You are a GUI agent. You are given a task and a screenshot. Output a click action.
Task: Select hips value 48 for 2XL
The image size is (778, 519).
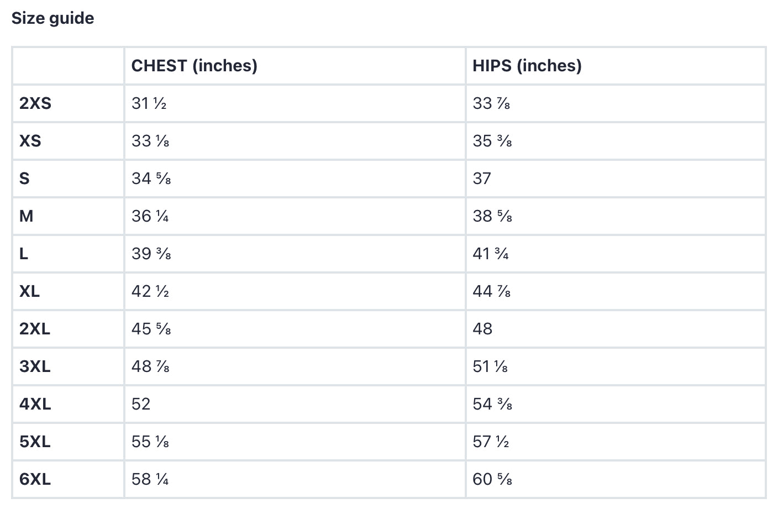pos(482,329)
